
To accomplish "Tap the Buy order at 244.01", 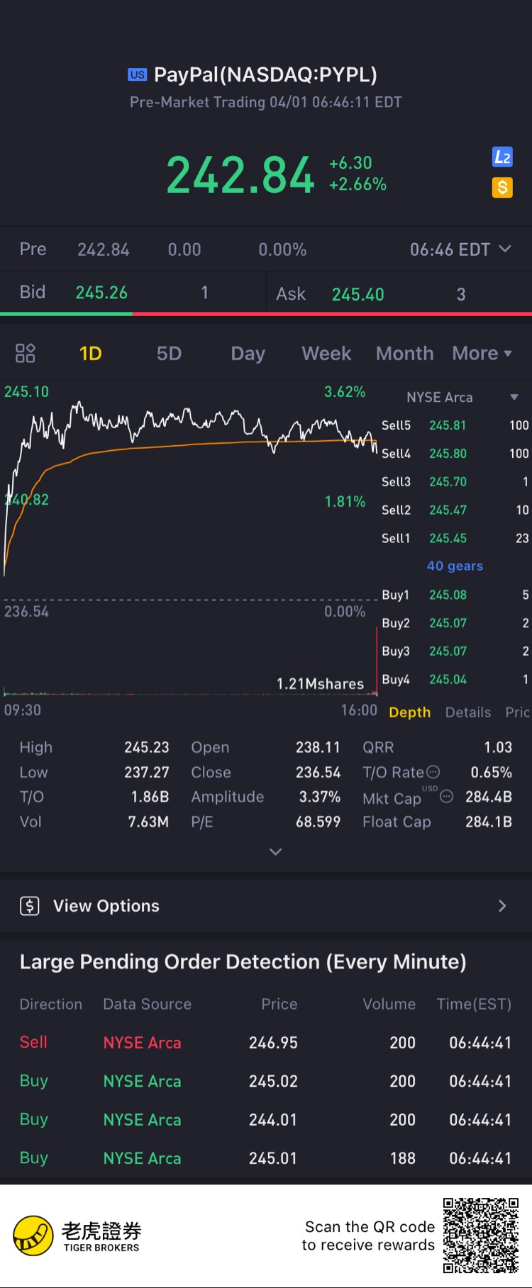I will pyautogui.click(x=266, y=1119).
